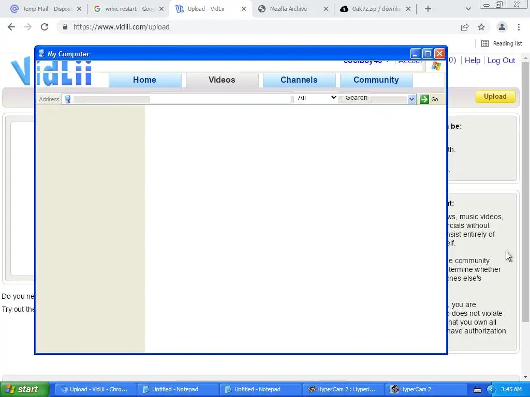The image size is (530, 397).
Task: Select the Upload - VidLii tab
Action: (x=210, y=9)
